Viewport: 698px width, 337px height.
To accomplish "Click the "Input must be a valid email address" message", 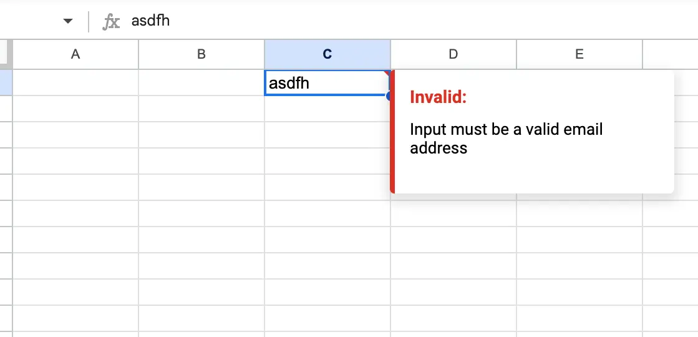I will pos(506,139).
